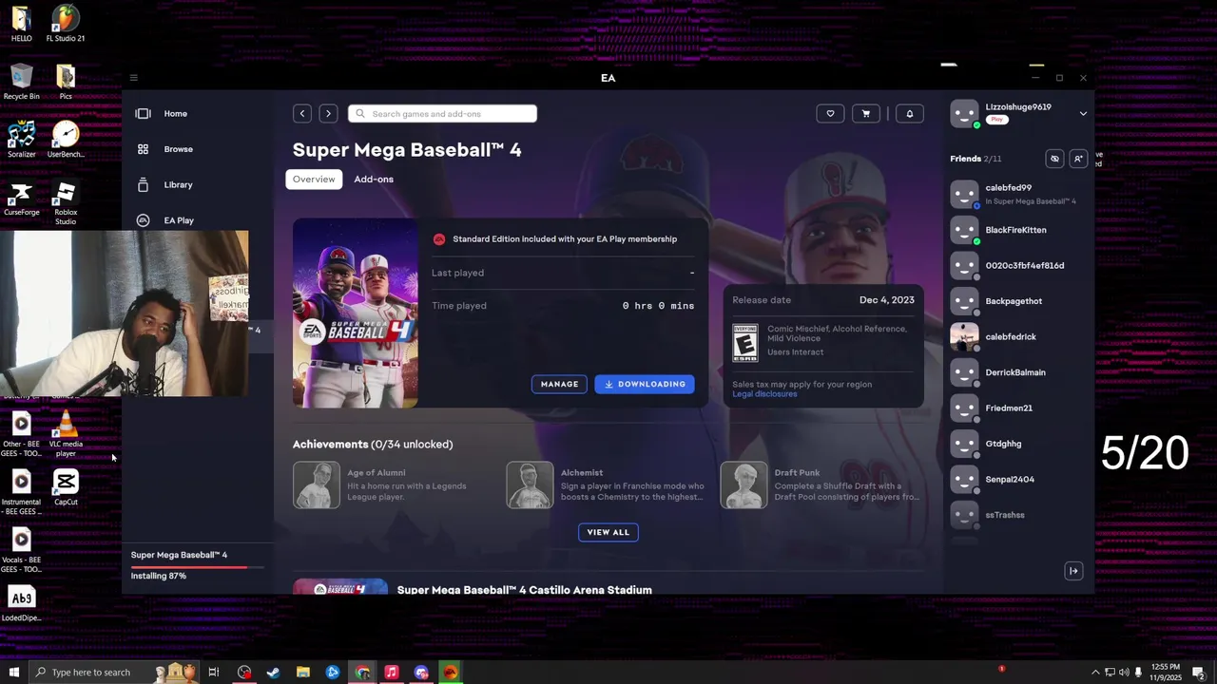
Task: Click the Lizzoishuge9619 profile avatar
Action: coord(964,114)
